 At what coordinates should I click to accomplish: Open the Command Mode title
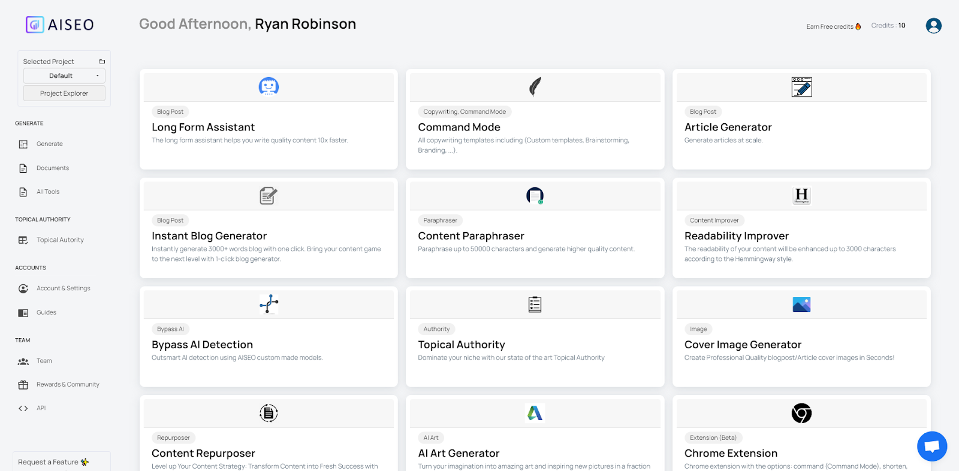pos(459,127)
